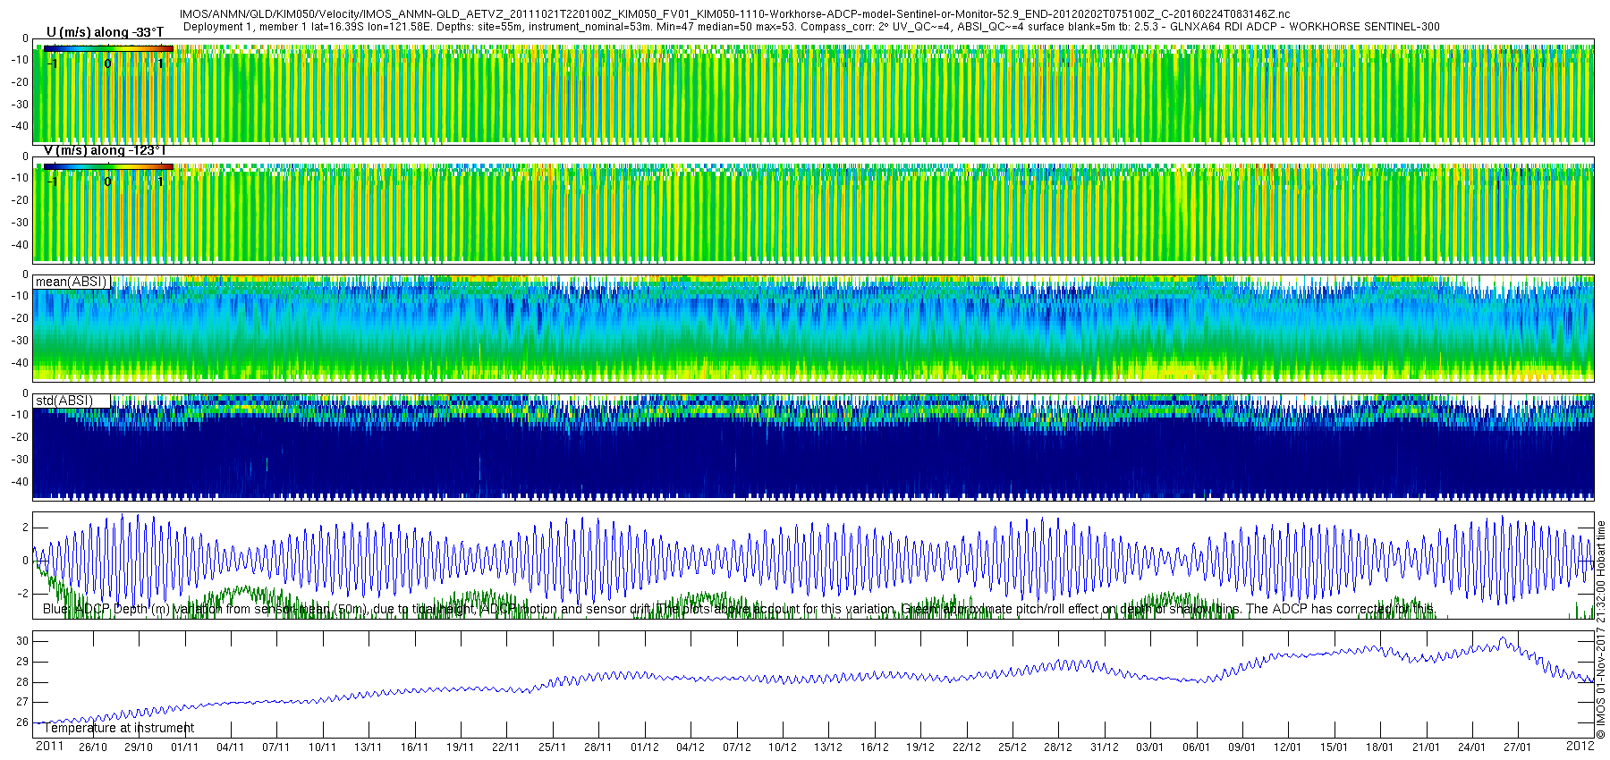The width and height of the screenshot is (1610, 760).
Task: Select the '21/01' date tick
Action: pos(1427,747)
